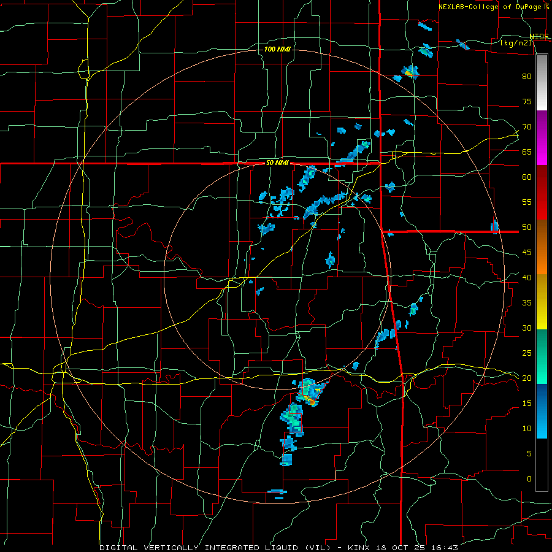Screen dimensions: 552x552
Task: Click the 10 value on the VIL scale
Action: click(x=527, y=429)
